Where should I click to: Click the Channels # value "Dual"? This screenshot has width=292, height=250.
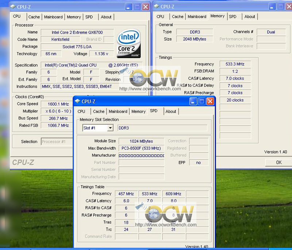pyautogui.click(x=271, y=32)
